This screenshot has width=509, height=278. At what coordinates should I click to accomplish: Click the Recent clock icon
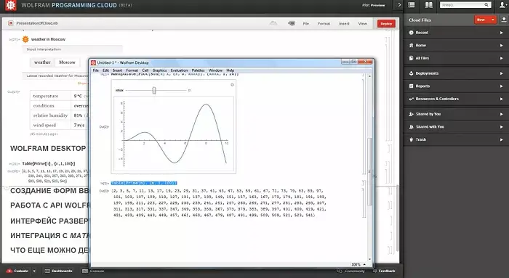[x=412, y=33]
